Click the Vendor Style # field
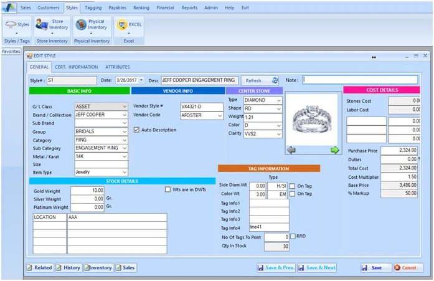Image resolution: width=434 pixels, height=281 pixels. click(202, 107)
